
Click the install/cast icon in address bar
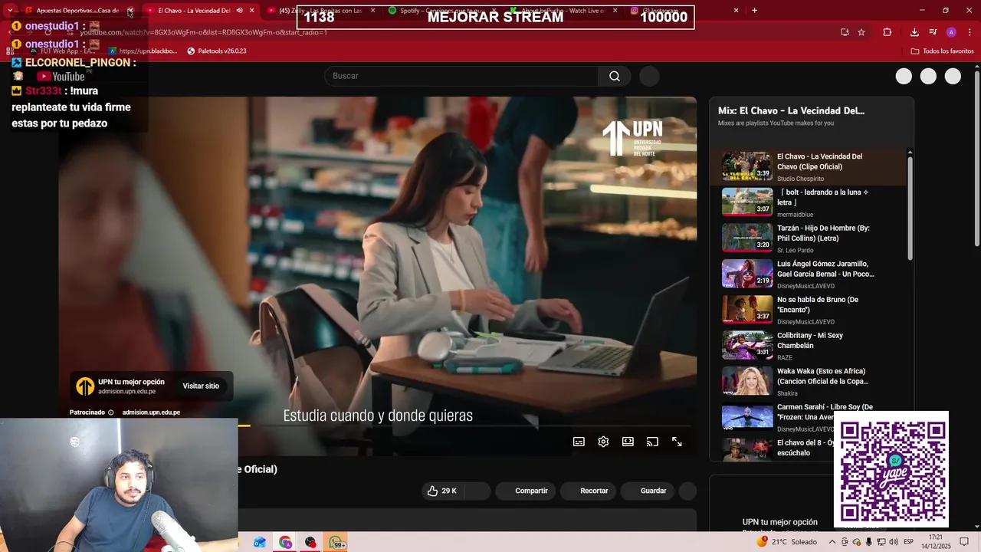point(845,32)
